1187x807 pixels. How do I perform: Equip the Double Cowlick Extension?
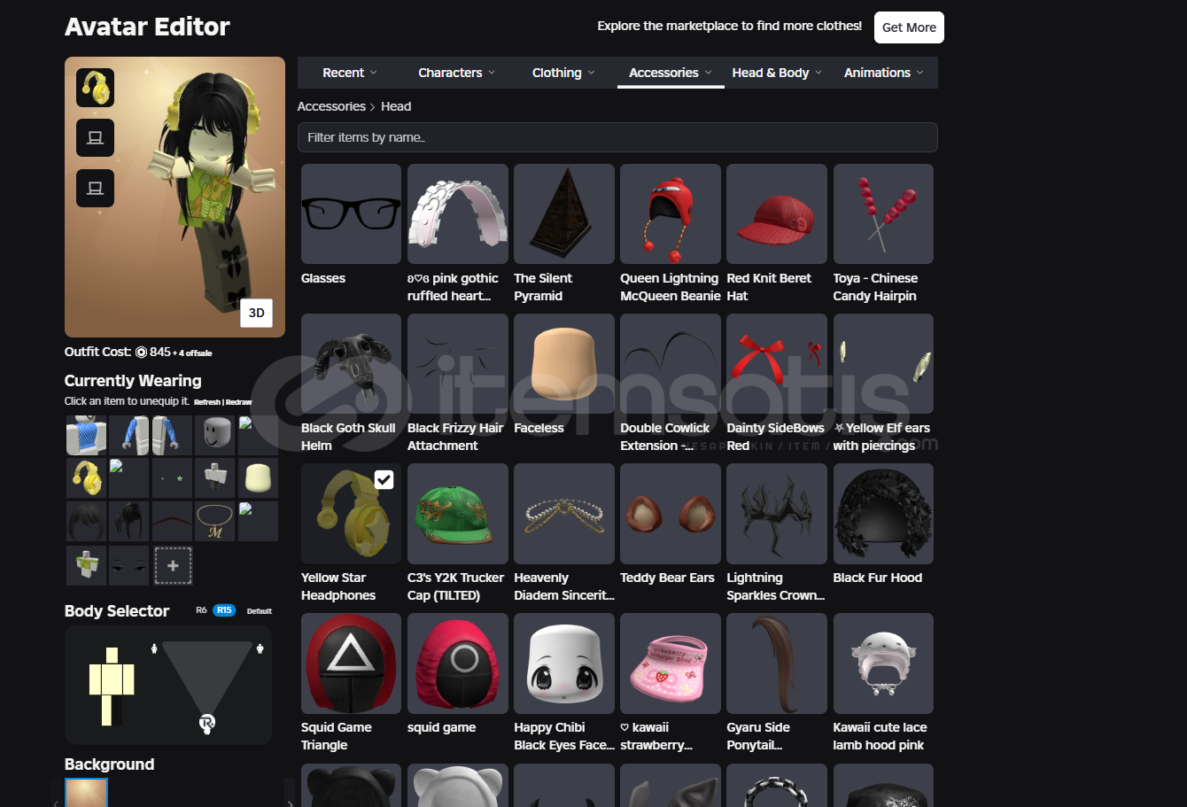click(671, 363)
